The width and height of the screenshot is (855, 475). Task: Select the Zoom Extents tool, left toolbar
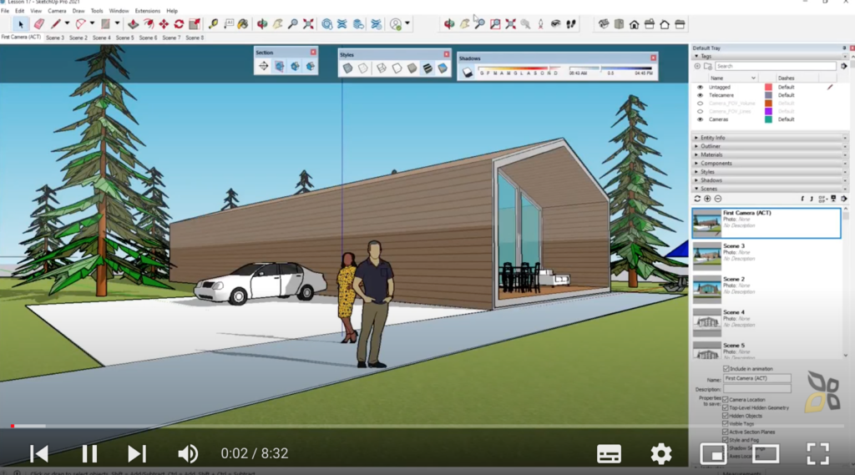click(x=308, y=24)
